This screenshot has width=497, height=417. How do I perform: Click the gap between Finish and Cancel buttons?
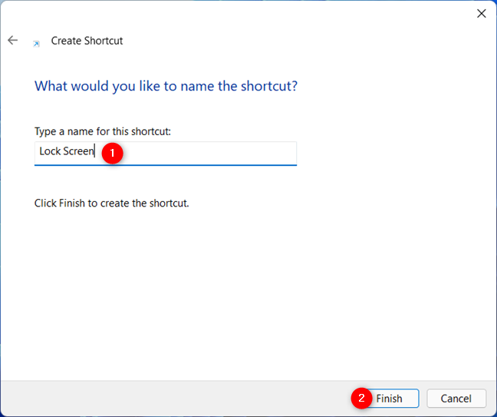pos(423,399)
